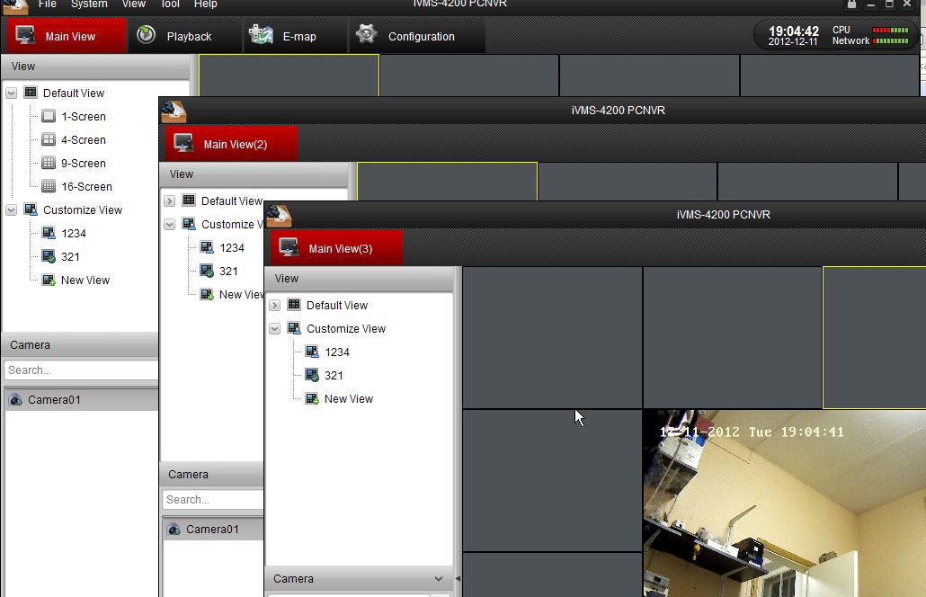926x597 pixels.
Task: Click the View panel header in Main View(3)
Action: click(359, 279)
